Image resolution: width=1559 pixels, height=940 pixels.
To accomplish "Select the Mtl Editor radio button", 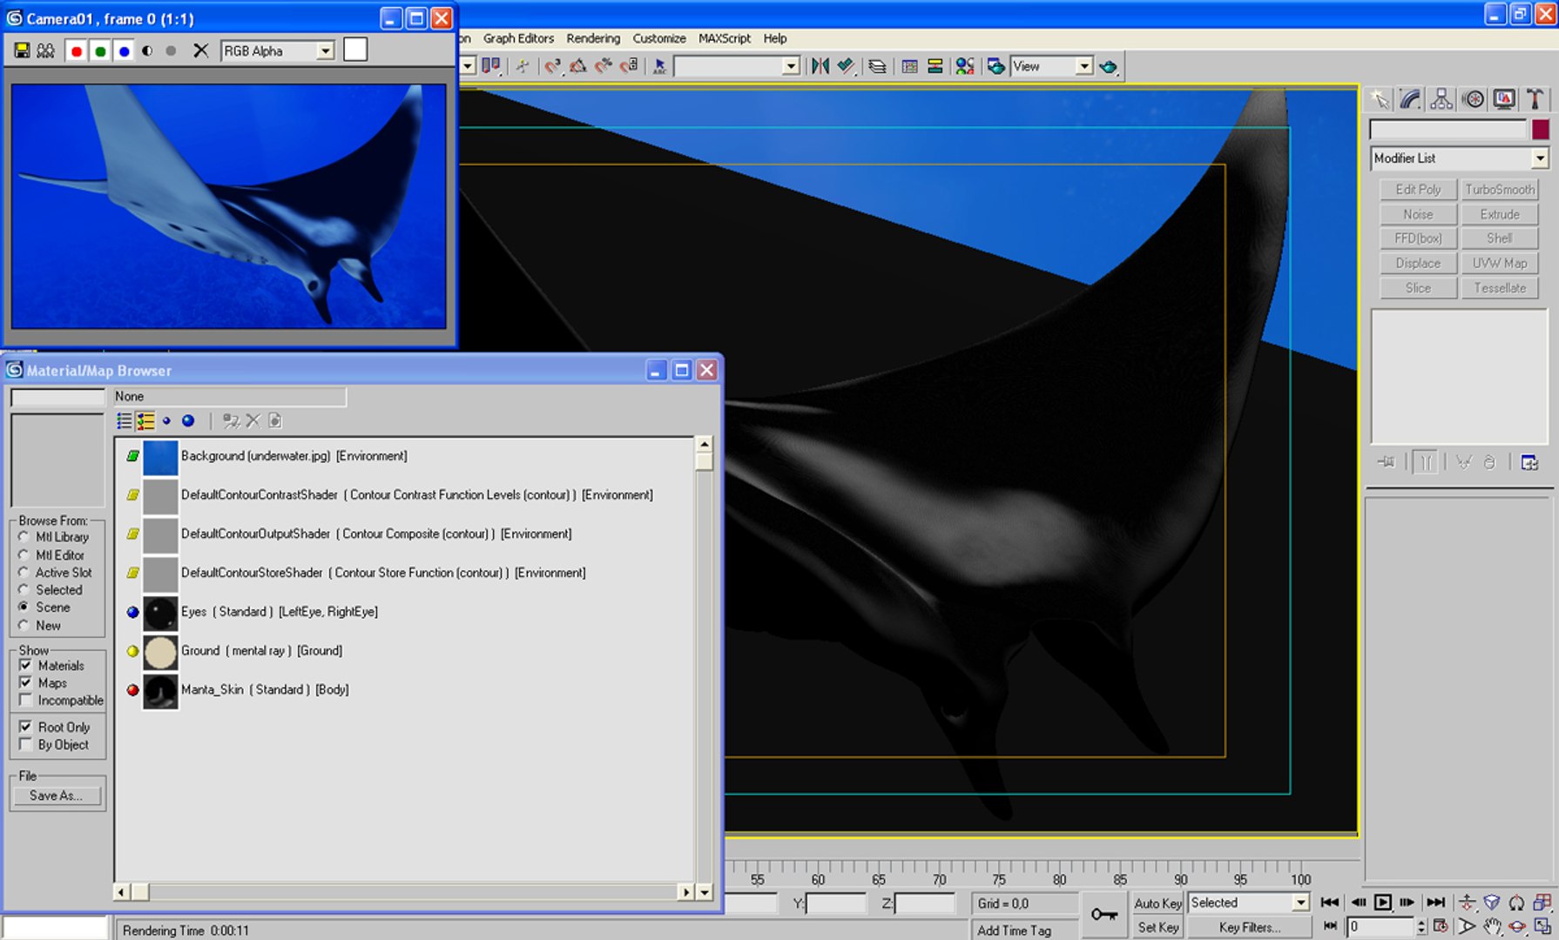I will tap(24, 554).
